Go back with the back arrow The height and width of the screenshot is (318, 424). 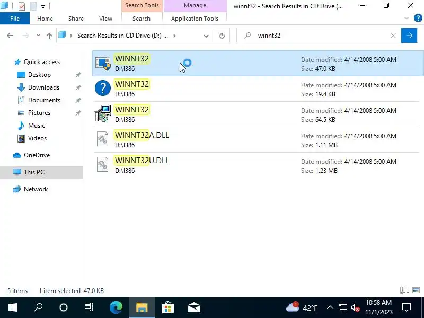click(x=10, y=36)
